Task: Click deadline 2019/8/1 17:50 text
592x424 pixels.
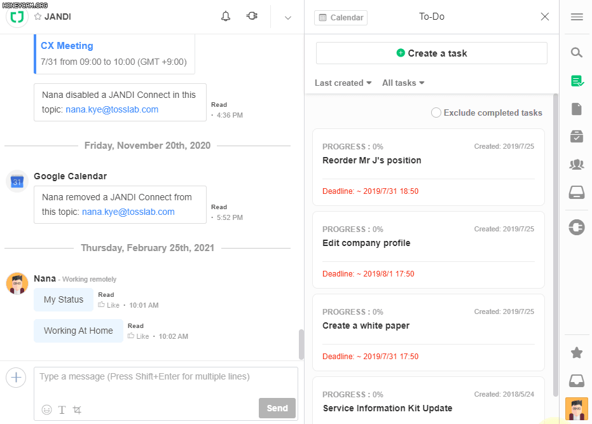Action: click(x=369, y=274)
